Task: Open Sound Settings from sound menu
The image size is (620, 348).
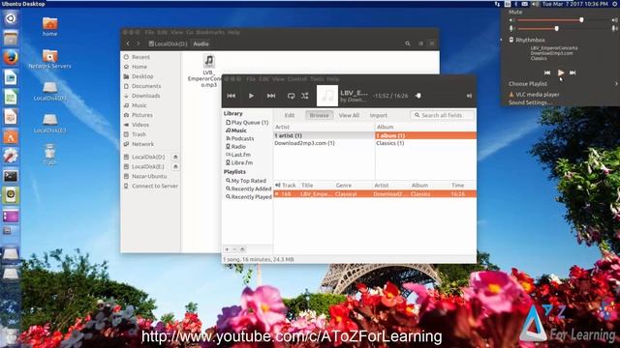Action: pos(530,102)
